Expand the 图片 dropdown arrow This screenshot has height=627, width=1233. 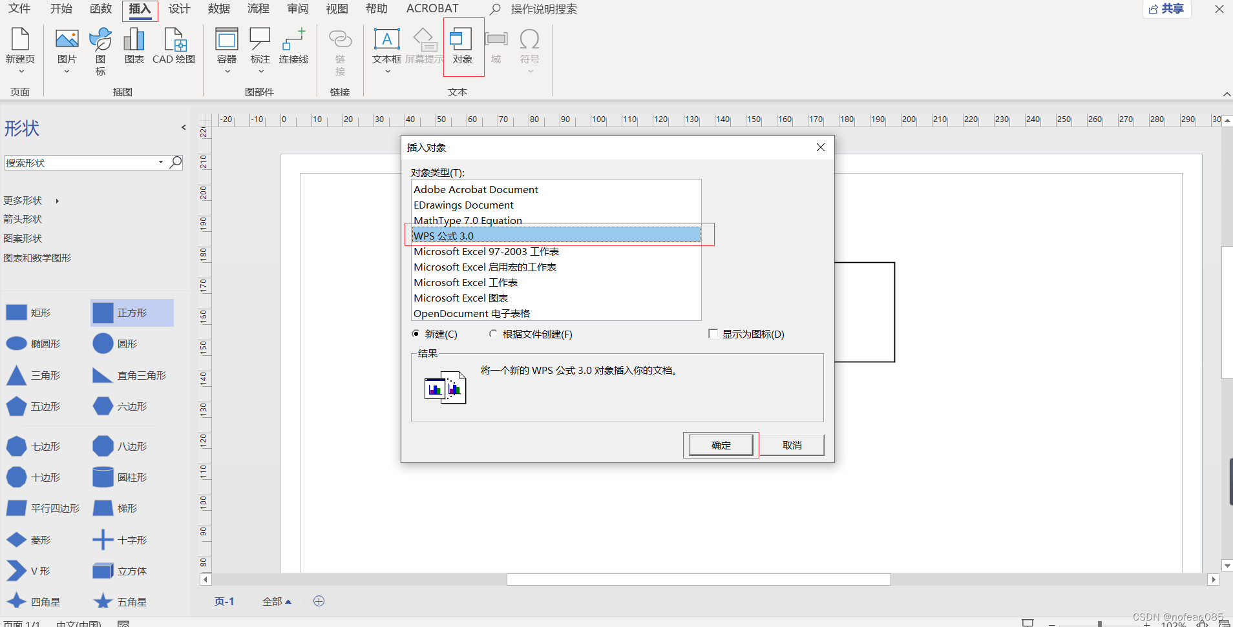pyautogui.click(x=67, y=71)
